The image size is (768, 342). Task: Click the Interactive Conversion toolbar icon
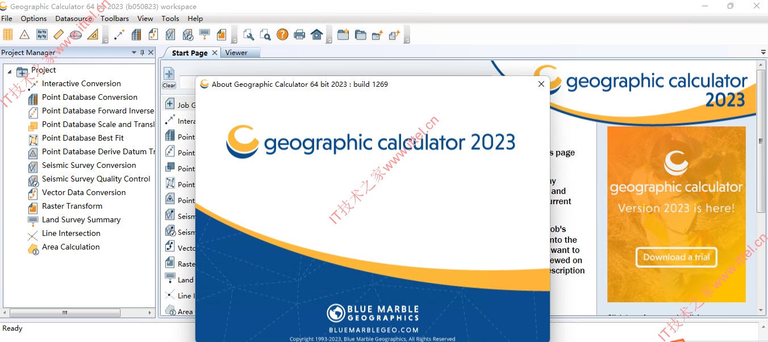(119, 35)
